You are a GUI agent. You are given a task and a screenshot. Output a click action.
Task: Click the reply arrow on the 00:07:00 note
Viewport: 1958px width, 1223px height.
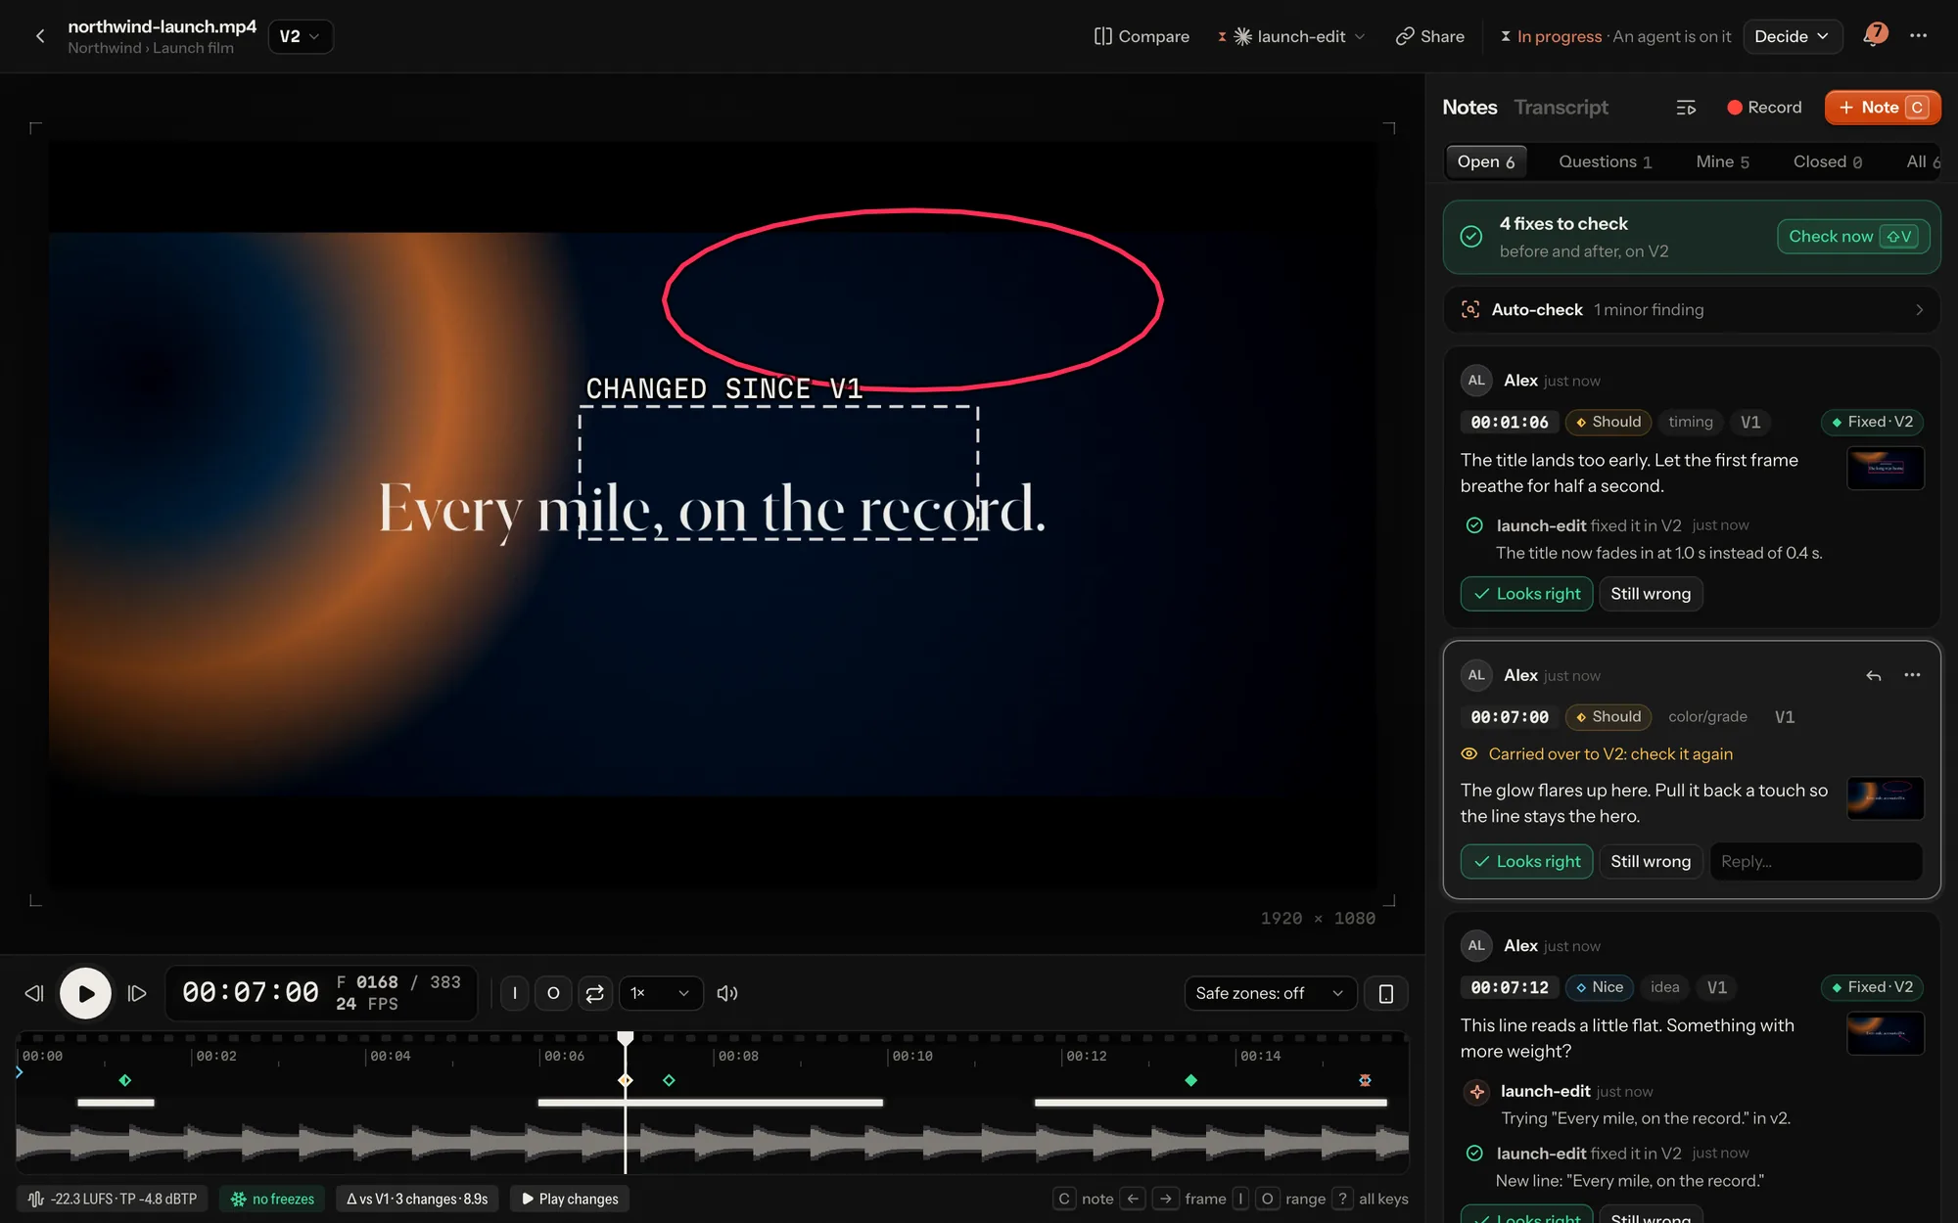1873,676
